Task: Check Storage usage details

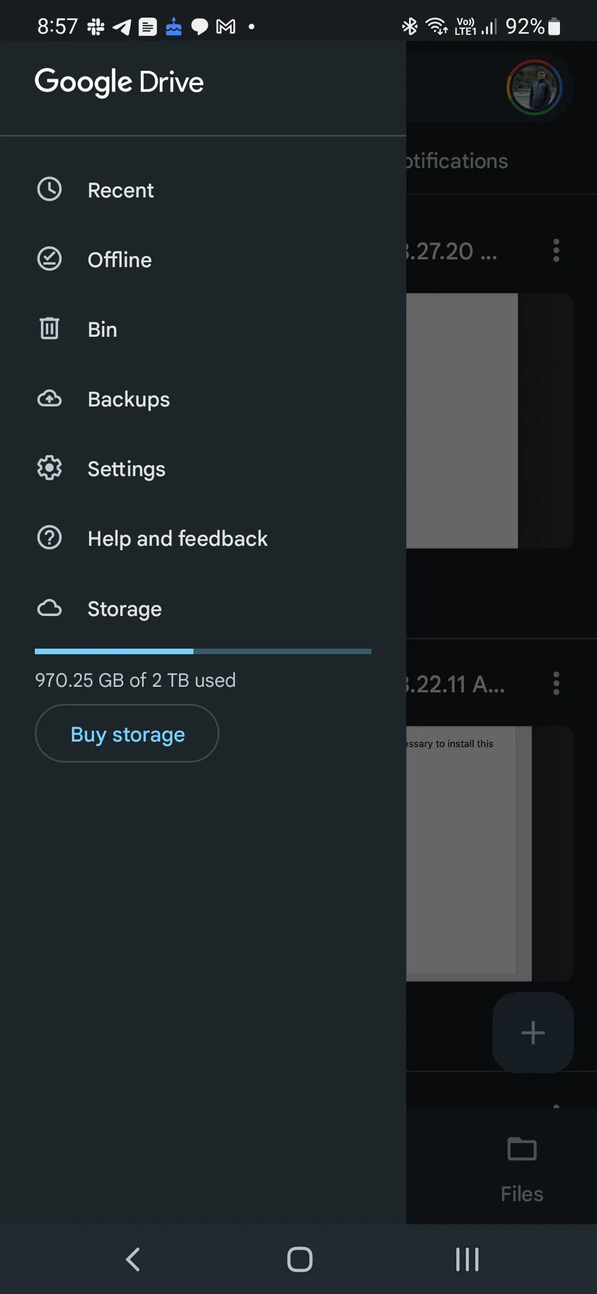Action: [x=124, y=608]
